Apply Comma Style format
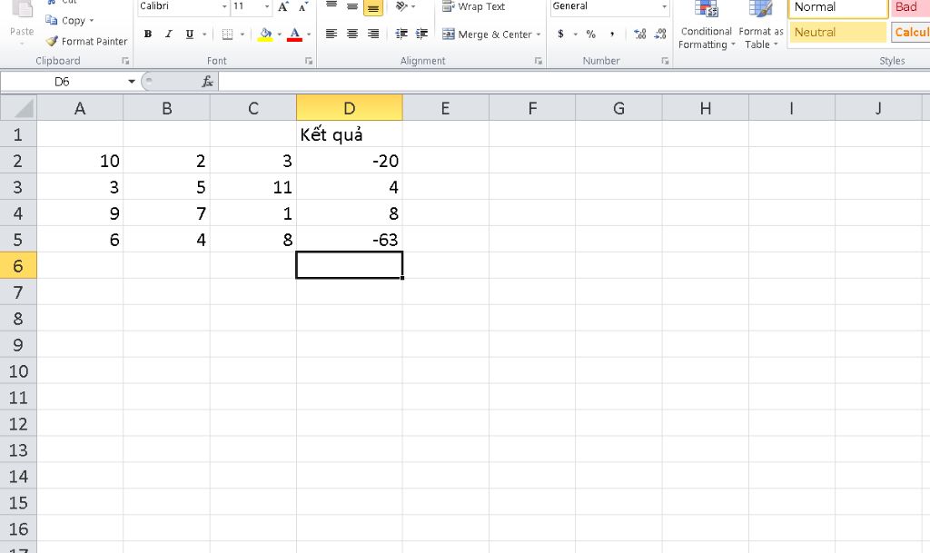 click(x=612, y=34)
